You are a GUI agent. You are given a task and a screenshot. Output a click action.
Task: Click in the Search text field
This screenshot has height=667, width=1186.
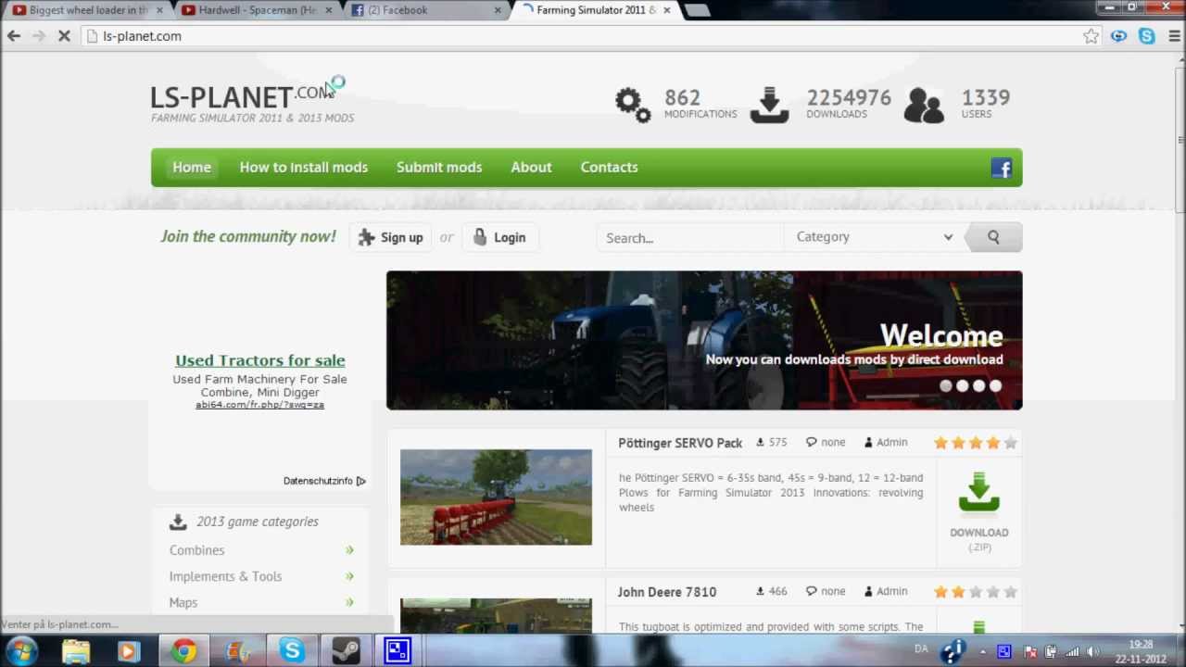click(x=690, y=238)
